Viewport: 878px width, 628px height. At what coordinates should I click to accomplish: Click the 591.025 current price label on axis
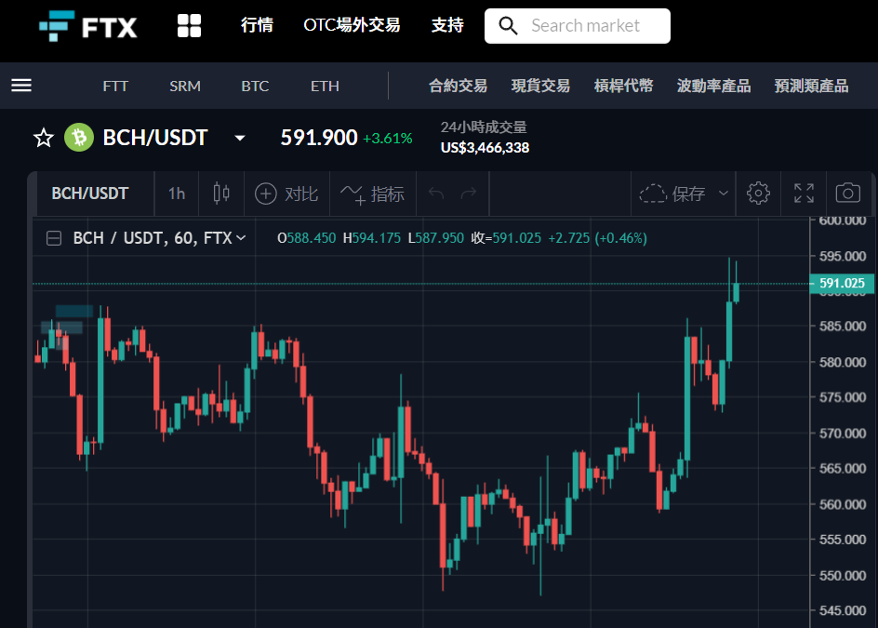(x=842, y=284)
